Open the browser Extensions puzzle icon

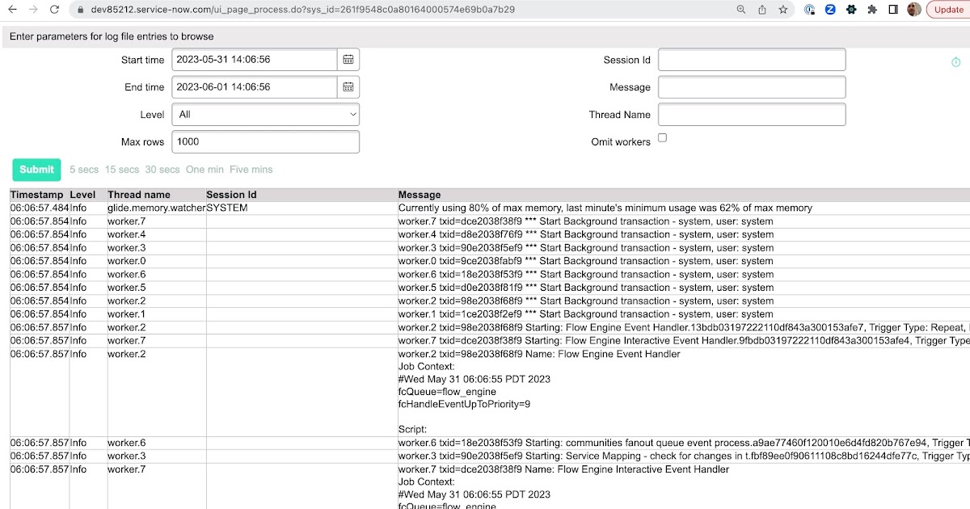click(871, 9)
